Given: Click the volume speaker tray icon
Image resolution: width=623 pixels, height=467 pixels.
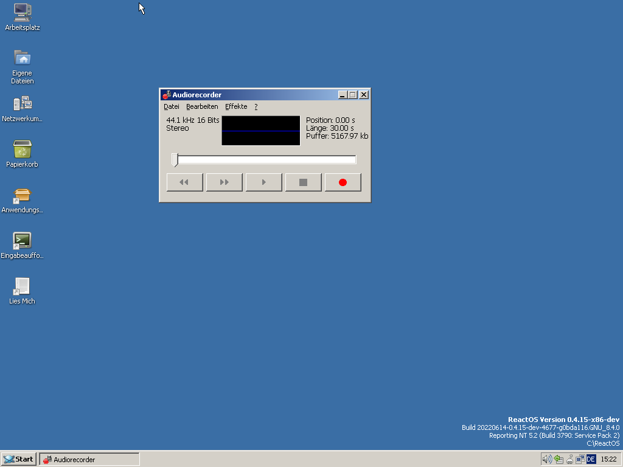Looking at the screenshot, I should click(547, 460).
